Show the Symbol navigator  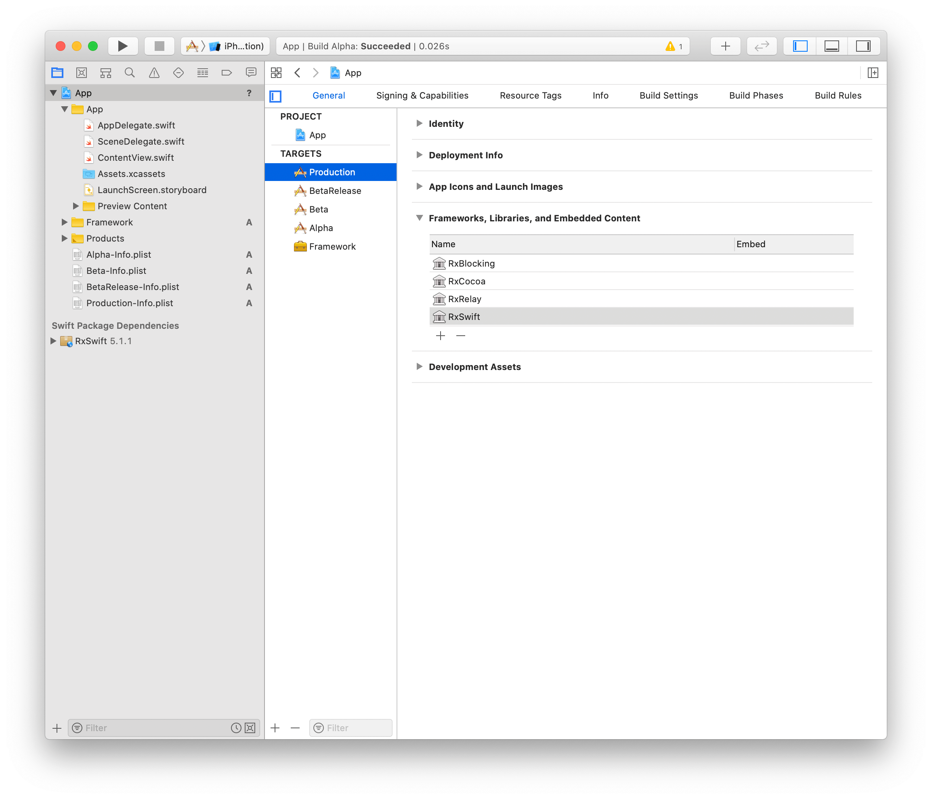pyautogui.click(x=106, y=72)
